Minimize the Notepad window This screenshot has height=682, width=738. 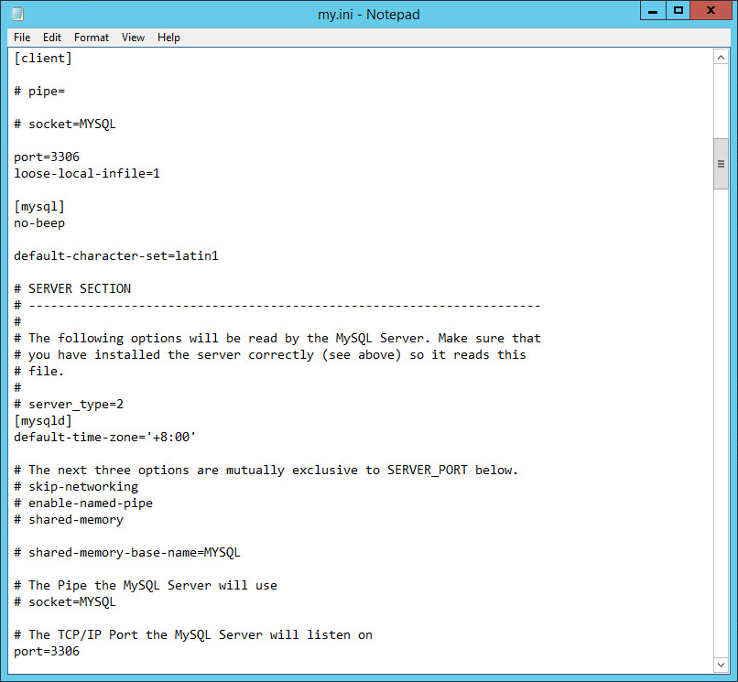tap(653, 11)
